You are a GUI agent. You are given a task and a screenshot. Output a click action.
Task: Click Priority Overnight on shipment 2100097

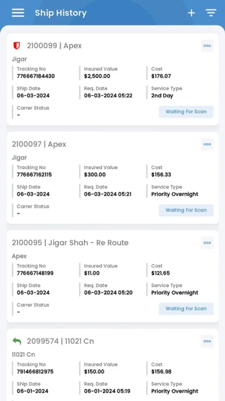pos(175,194)
